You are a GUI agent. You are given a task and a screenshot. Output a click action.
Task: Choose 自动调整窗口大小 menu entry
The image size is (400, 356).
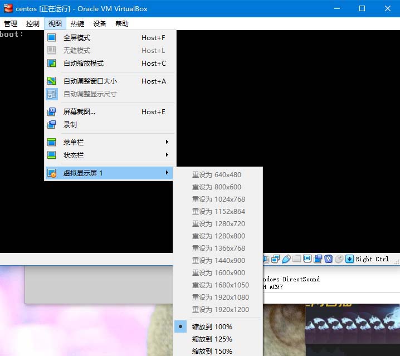pos(110,81)
